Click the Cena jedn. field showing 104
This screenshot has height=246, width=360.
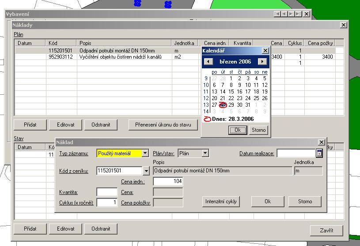pos(168,181)
